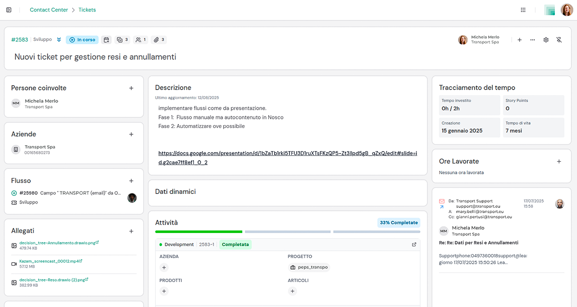Select the peps_transpo project chip
The height and width of the screenshot is (307, 577).
309,268
